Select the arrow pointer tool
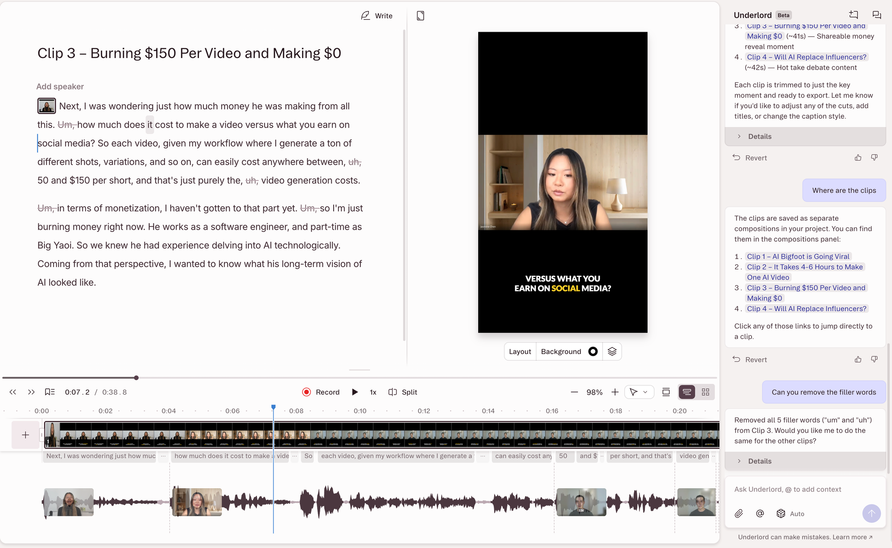Screen dimensions: 892x548 tap(633, 392)
